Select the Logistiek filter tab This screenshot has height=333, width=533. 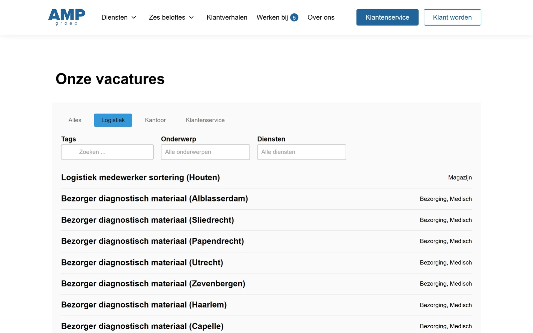coord(113,120)
